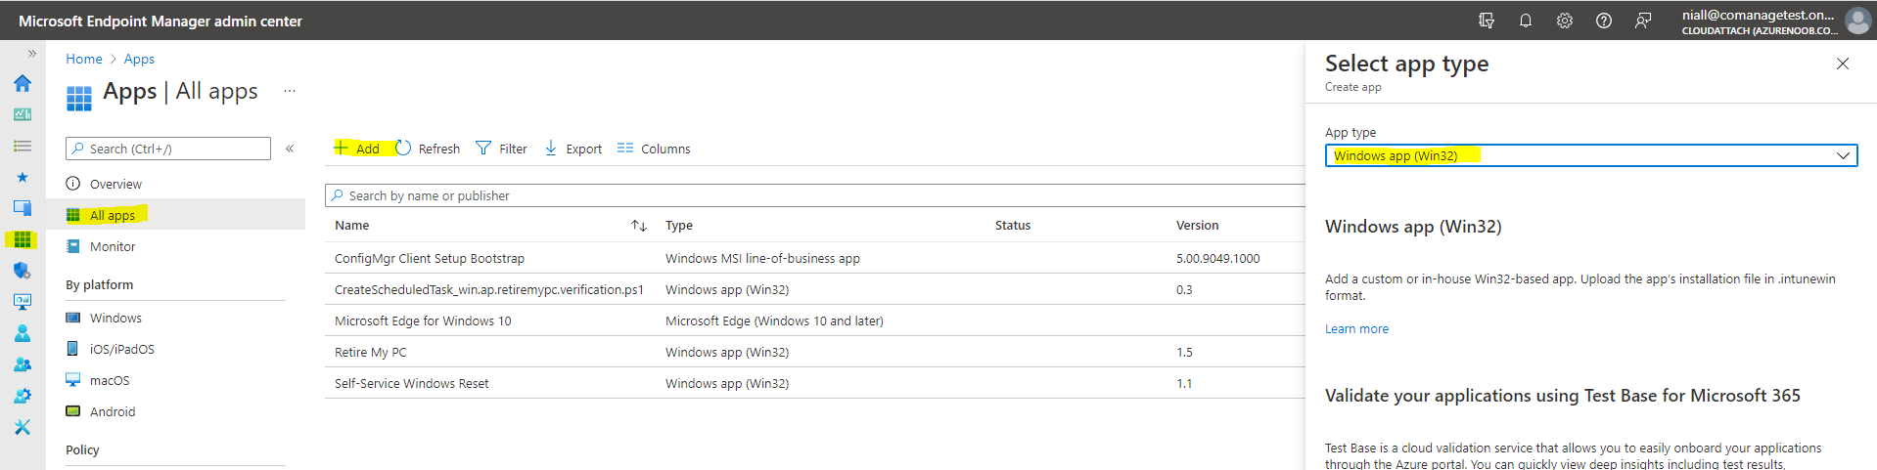Click the version 1.1 cell

[x=1184, y=383]
